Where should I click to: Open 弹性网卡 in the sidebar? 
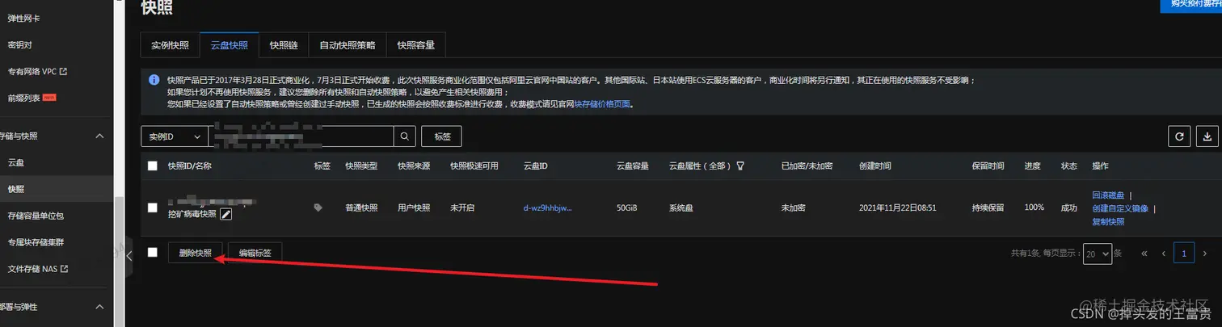[x=25, y=18]
